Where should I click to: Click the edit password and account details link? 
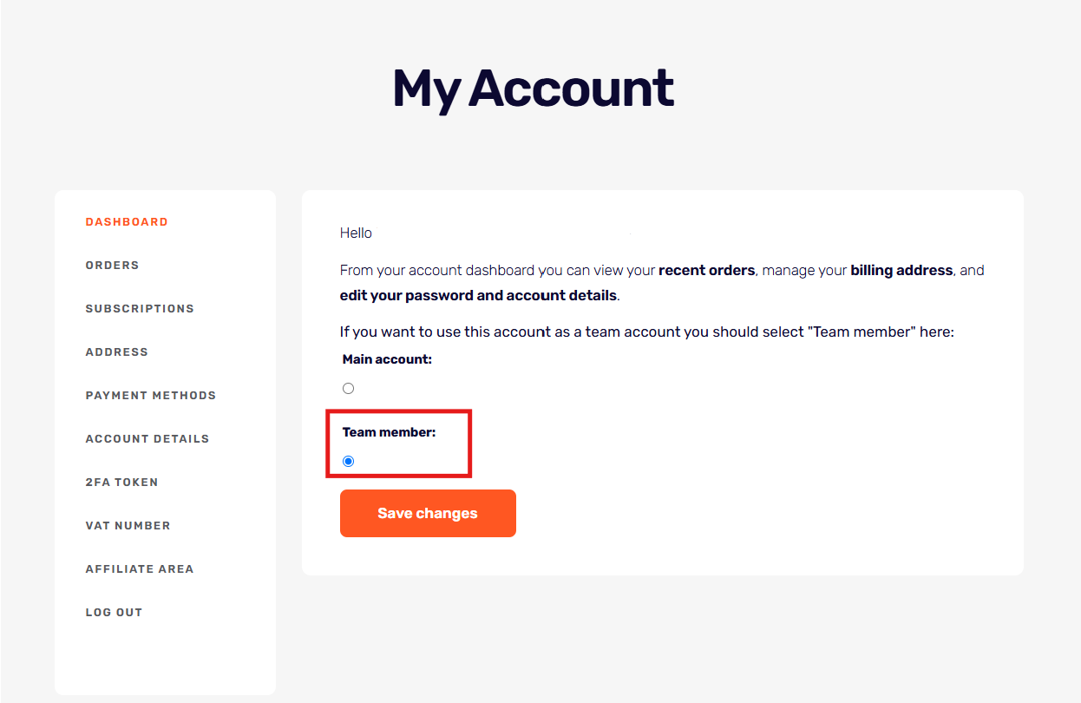coord(478,296)
